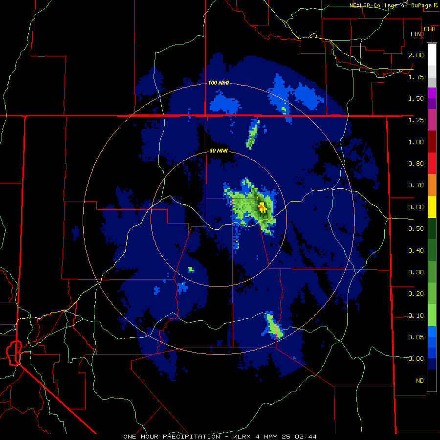Screen dimensions: 440x440
Task: Click the '1.75' legend label
Action: click(416, 77)
